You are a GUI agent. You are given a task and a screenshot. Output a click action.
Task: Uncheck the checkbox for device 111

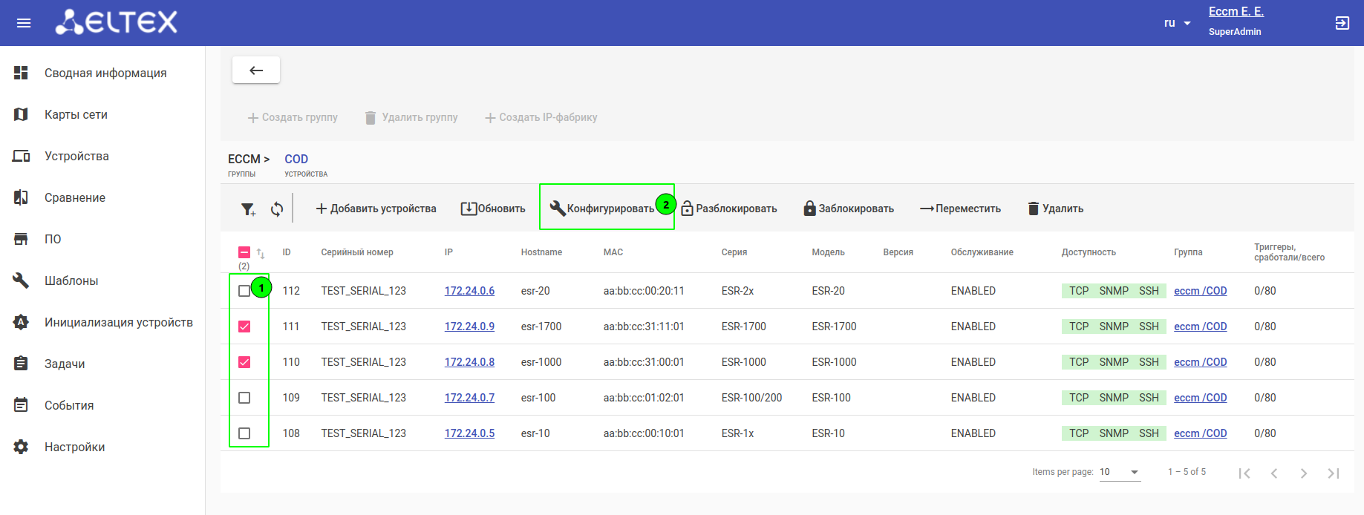click(244, 327)
